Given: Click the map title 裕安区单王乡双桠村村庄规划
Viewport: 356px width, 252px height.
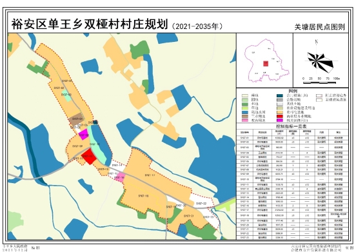Looking at the screenshot, I should 90,24.
